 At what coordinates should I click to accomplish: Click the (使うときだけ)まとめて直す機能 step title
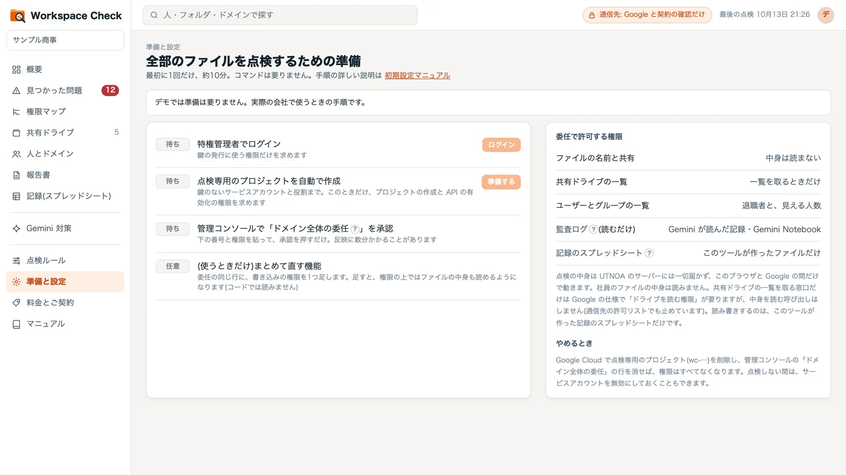pyautogui.click(x=259, y=266)
